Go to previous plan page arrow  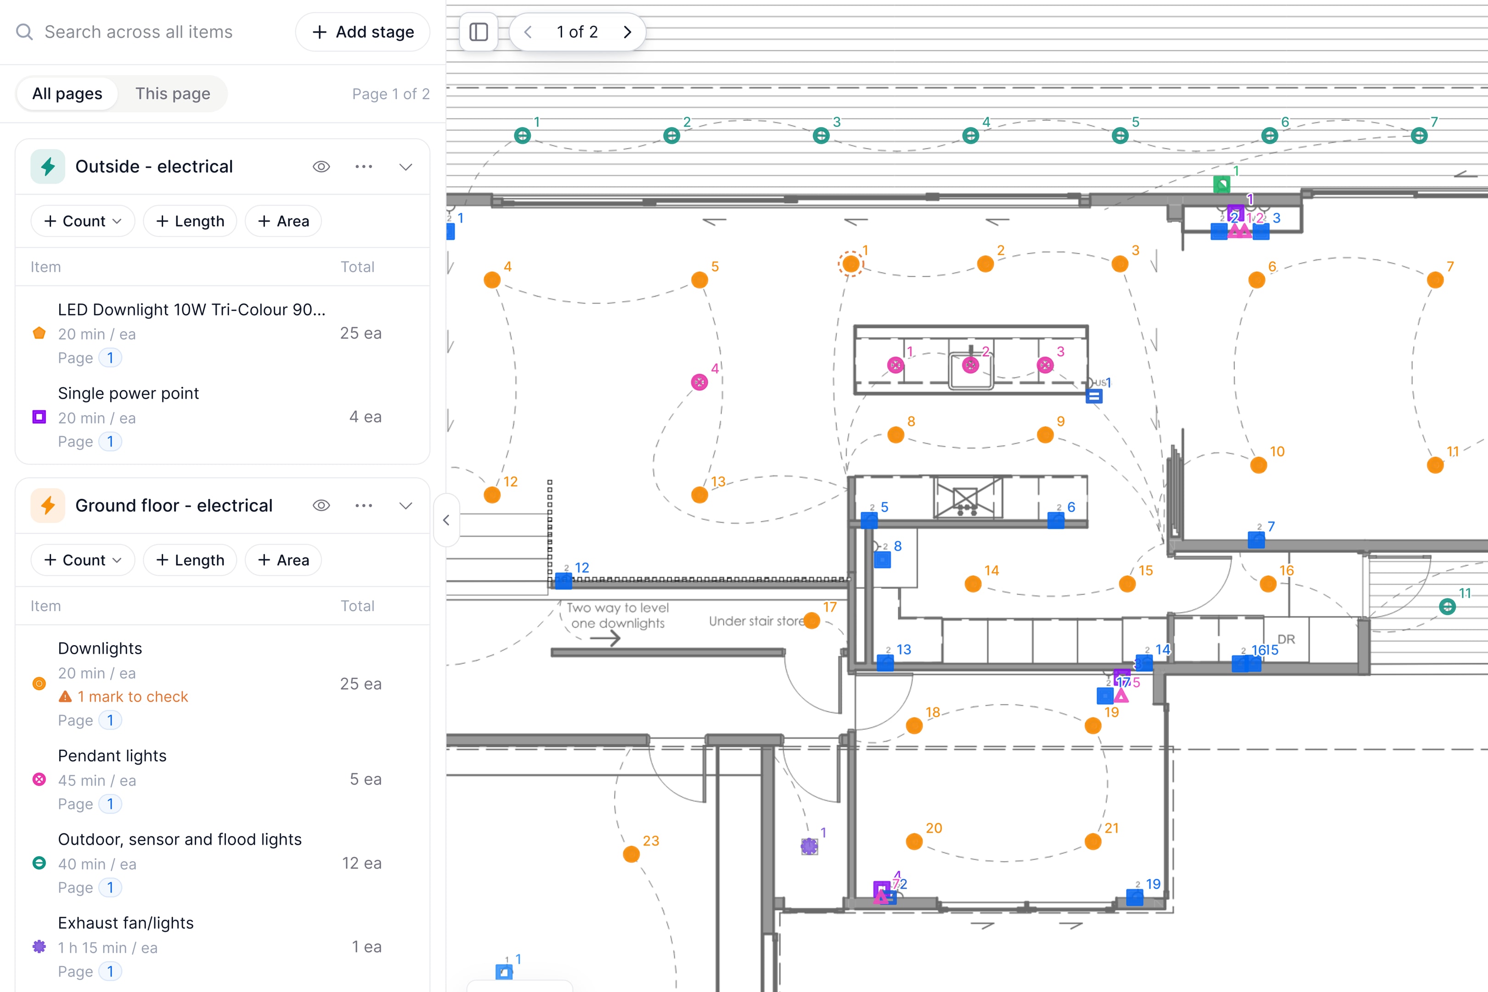[527, 32]
